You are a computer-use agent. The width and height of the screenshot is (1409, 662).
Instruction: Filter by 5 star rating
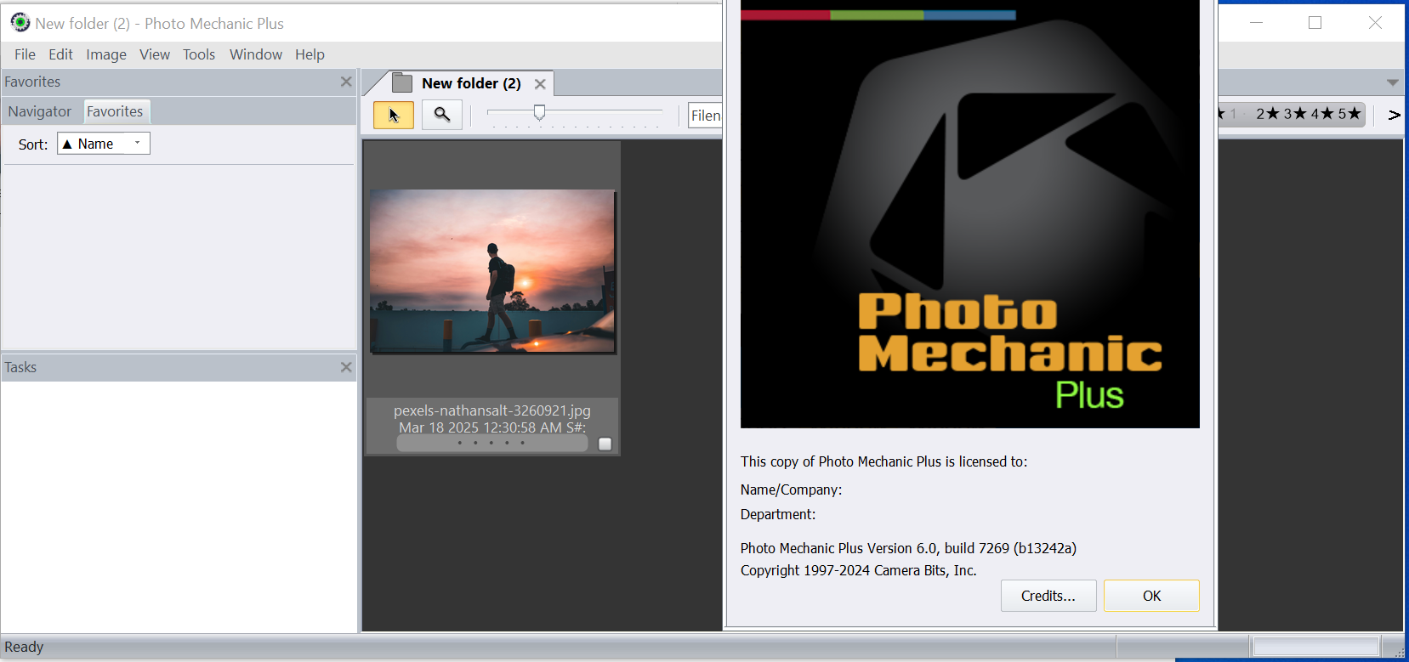click(x=1349, y=114)
